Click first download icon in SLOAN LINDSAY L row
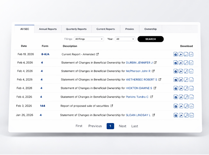209x155 pixels. pyautogui.click(x=176, y=115)
